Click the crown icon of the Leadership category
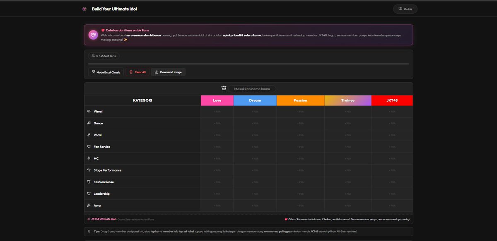Viewport: 497px width, 241px height. pyautogui.click(x=89, y=193)
